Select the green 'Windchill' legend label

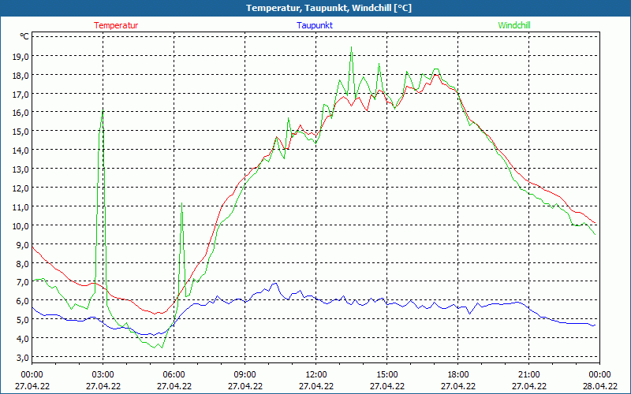[x=514, y=25]
